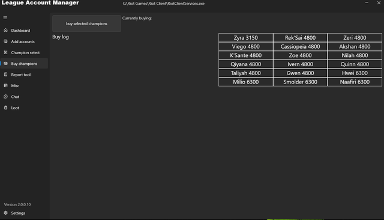Select Viego 4800 champion cell
384x220 pixels.
click(x=245, y=46)
